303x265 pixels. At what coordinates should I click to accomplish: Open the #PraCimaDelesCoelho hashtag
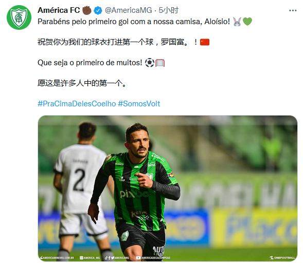[77, 104]
